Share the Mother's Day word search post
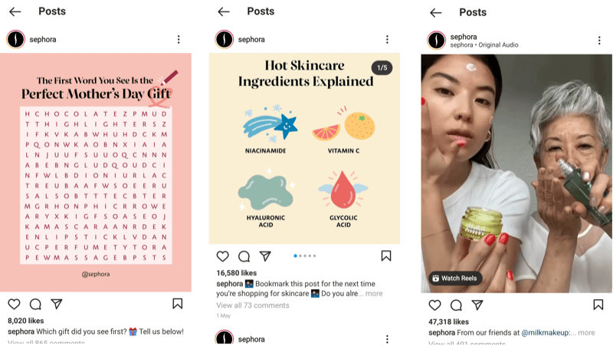The image size is (613, 346). tap(57, 304)
